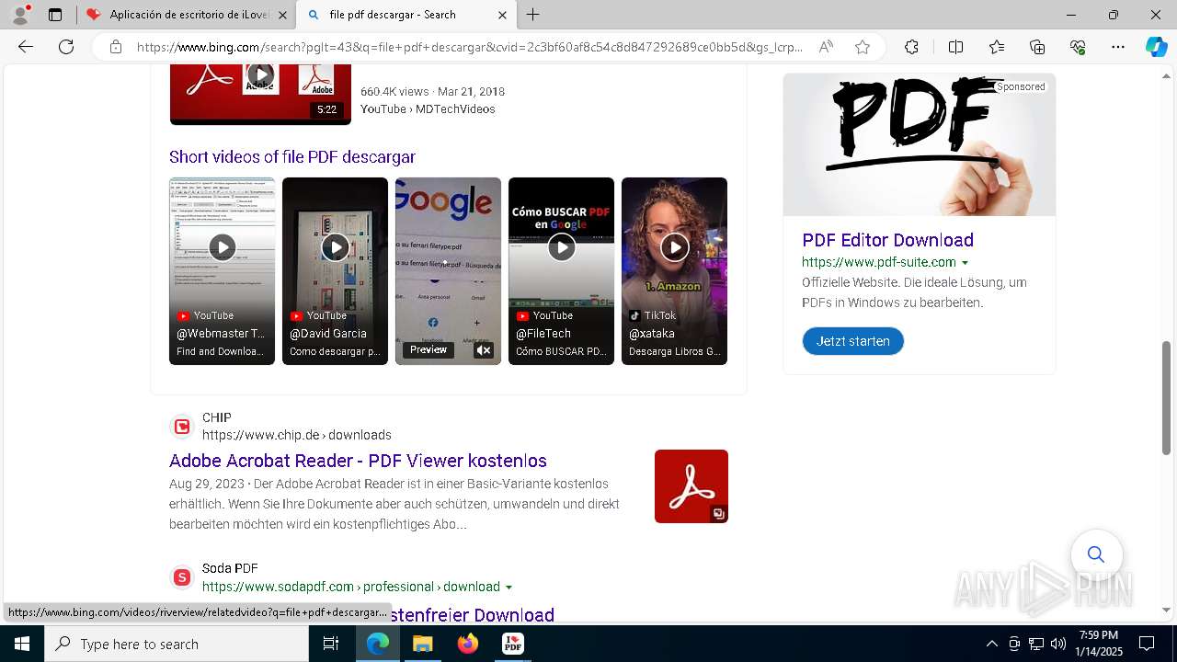
Task: Open a new tab with the plus button
Action: [x=533, y=15]
